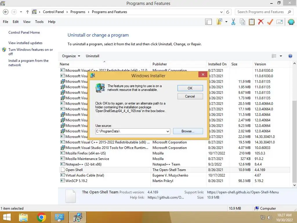
Task: Click the search magnifier icon
Action: (x=289, y=12)
